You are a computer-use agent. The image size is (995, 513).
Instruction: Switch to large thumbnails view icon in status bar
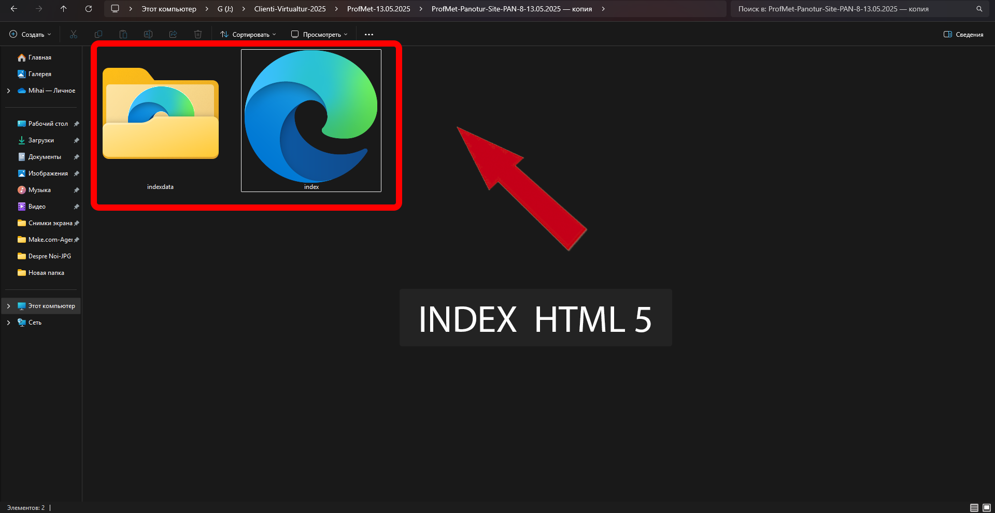[x=987, y=508]
